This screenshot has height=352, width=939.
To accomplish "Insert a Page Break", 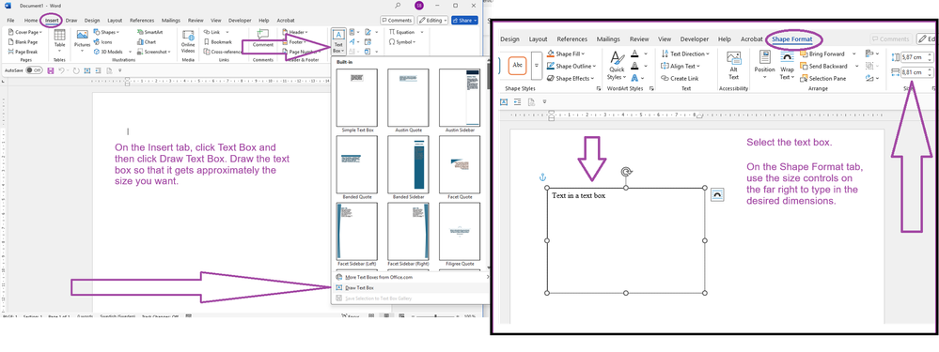I will coord(23,52).
